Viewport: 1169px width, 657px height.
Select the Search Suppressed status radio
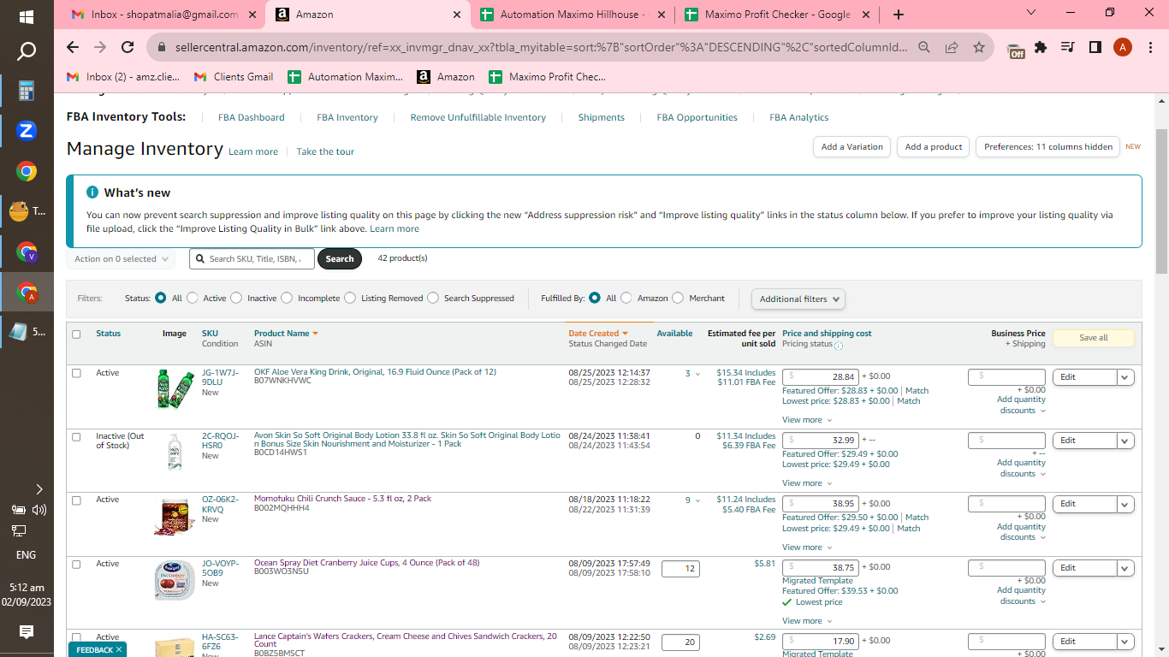coord(433,298)
